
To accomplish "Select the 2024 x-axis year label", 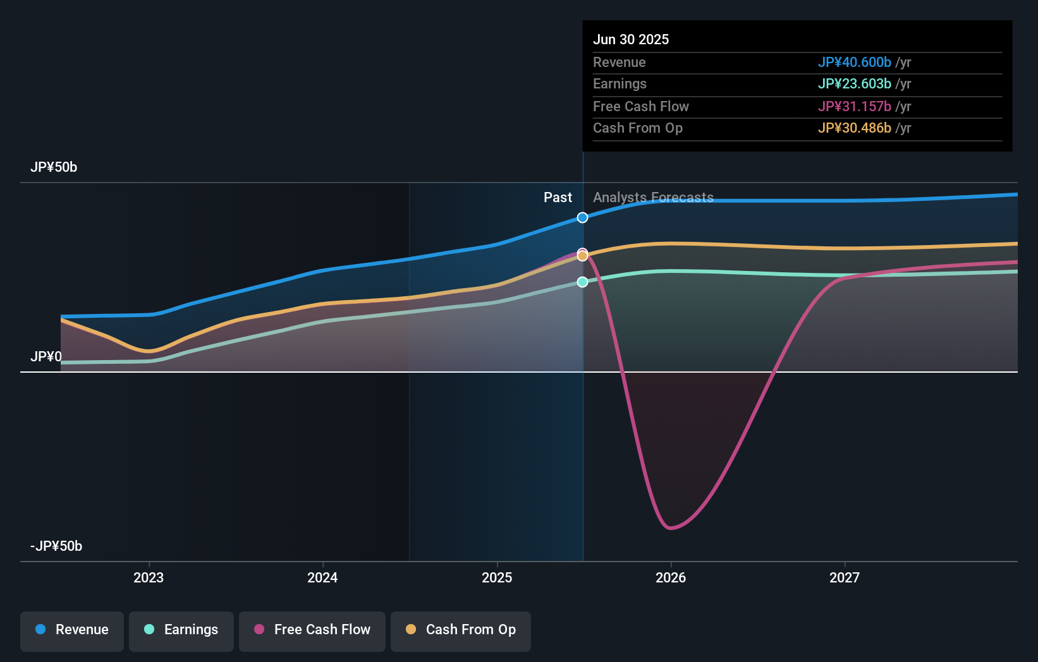I will click(322, 578).
